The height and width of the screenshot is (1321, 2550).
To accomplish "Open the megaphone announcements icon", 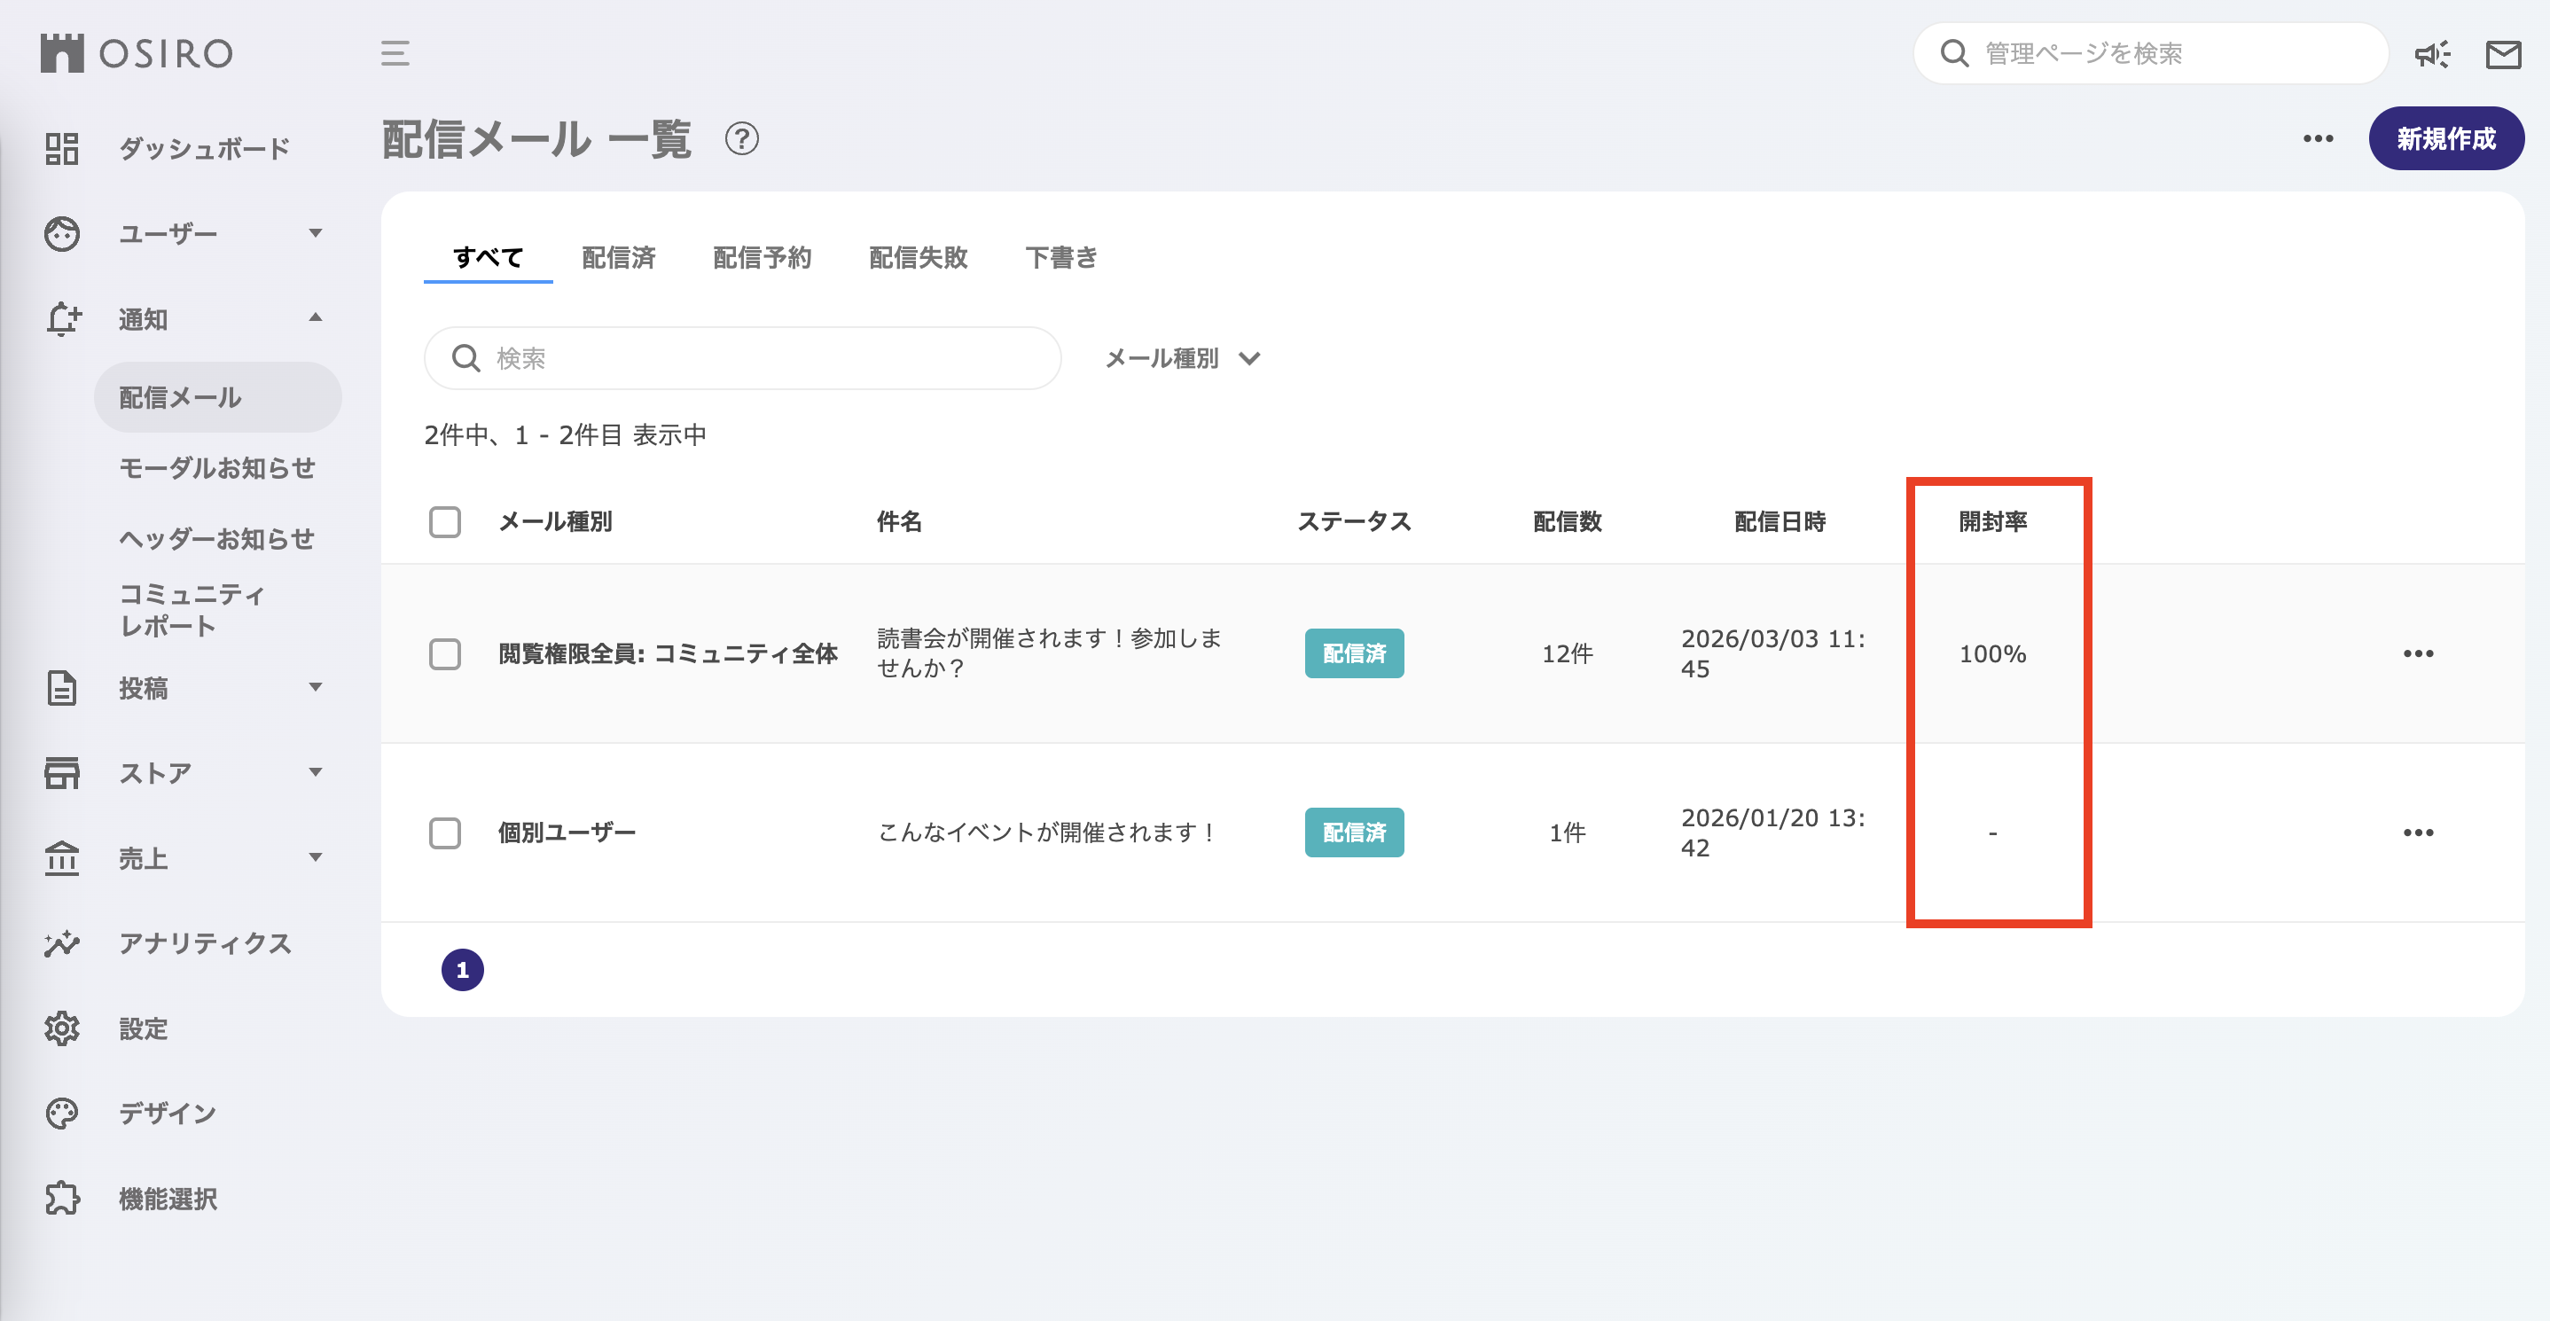I will click(x=2431, y=53).
